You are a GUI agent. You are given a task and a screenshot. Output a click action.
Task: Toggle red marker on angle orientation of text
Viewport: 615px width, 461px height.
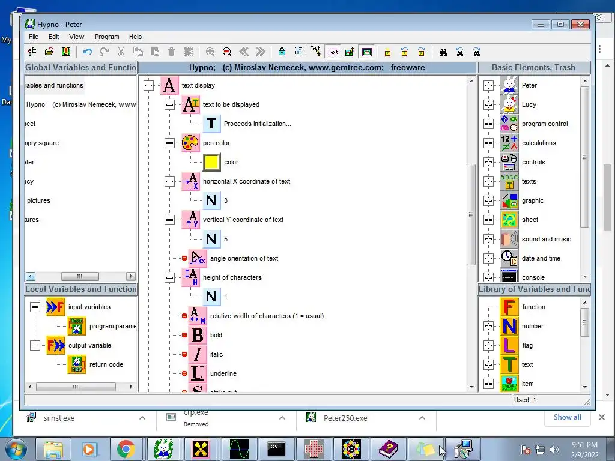184,258
